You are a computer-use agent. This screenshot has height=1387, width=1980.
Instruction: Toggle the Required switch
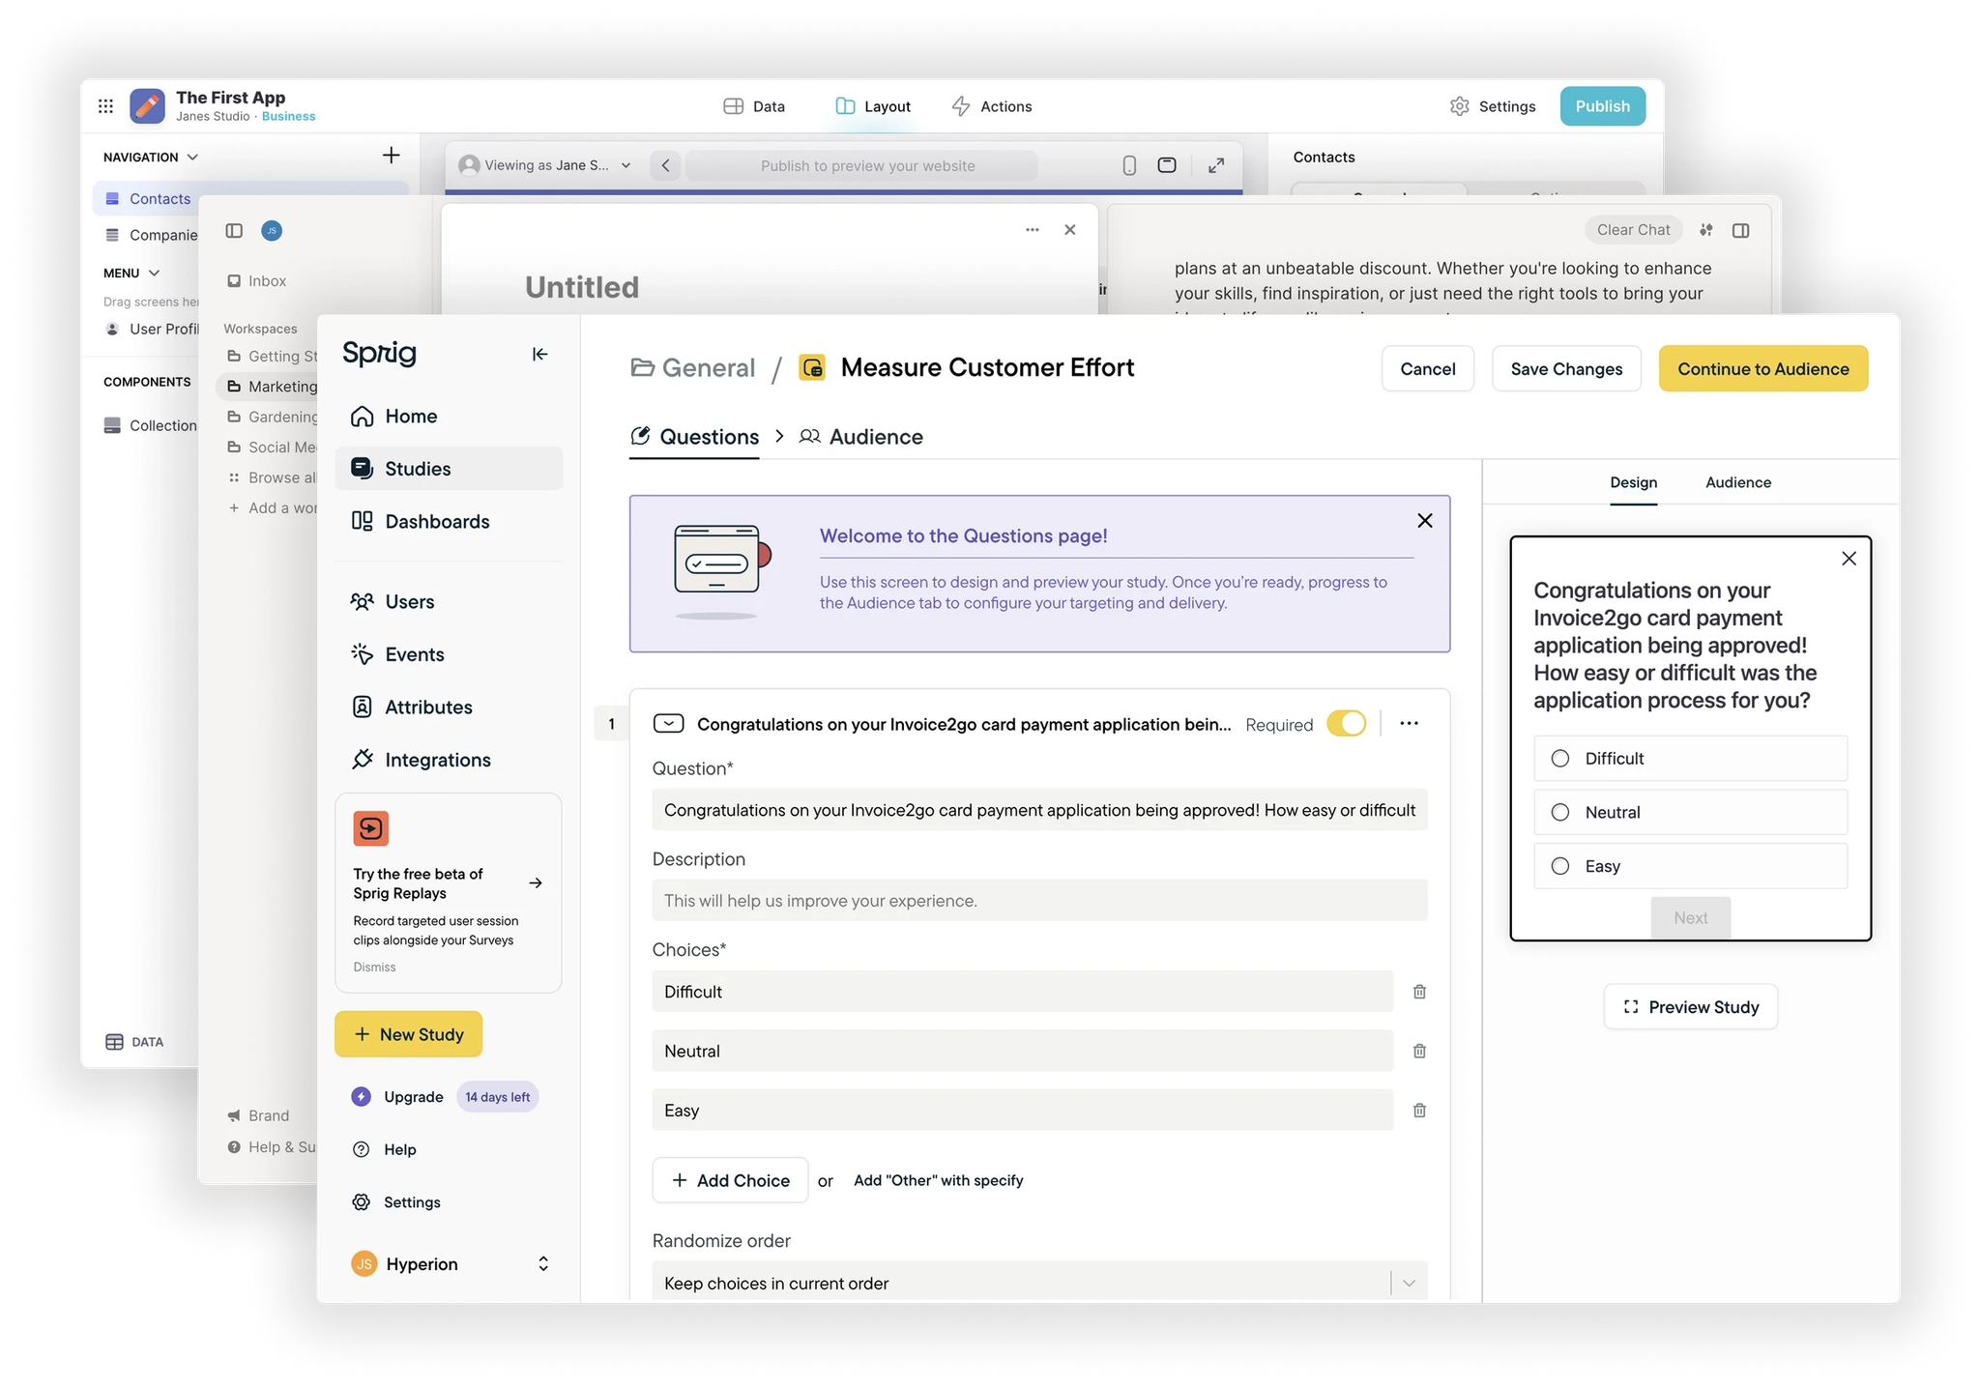click(x=1346, y=724)
